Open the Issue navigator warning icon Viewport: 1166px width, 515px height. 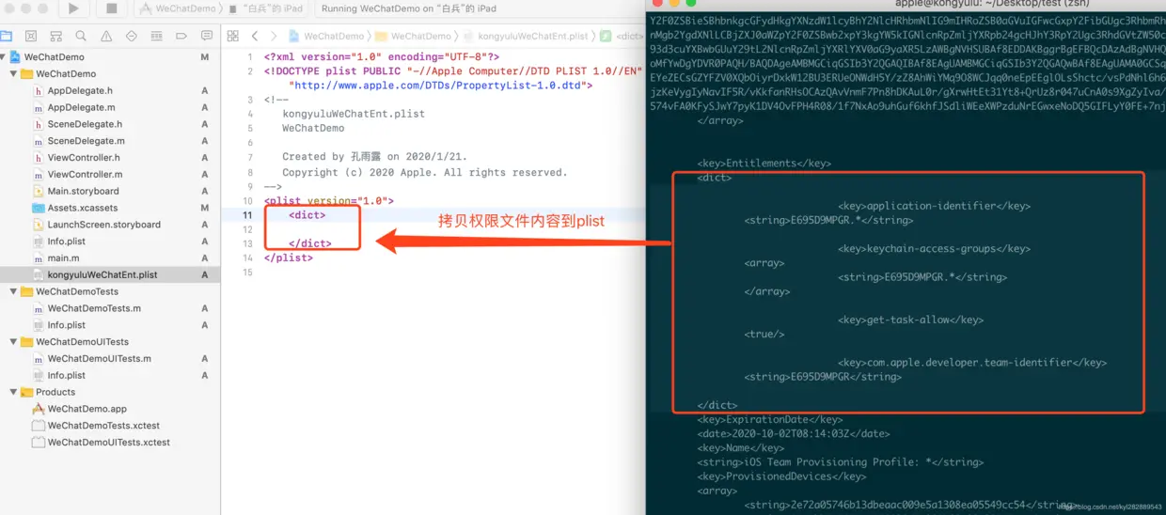click(106, 37)
